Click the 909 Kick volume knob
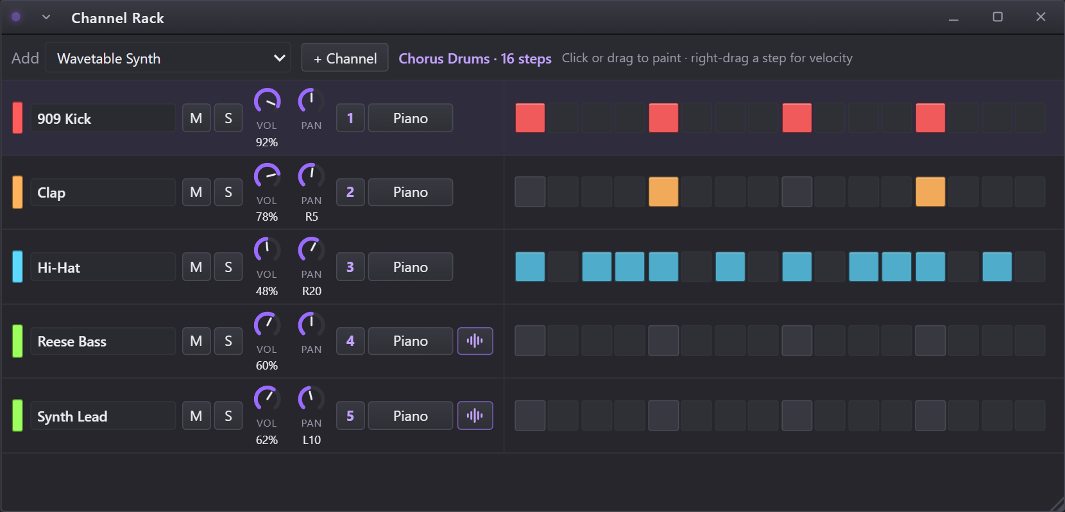This screenshot has width=1065, height=512. (267, 101)
